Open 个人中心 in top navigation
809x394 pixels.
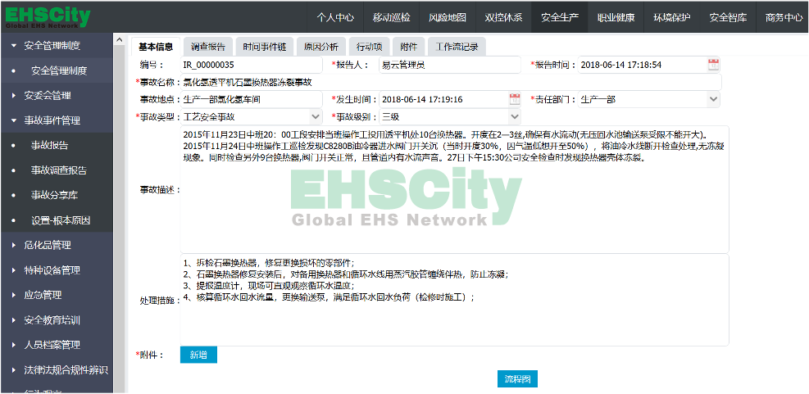point(335,17)
